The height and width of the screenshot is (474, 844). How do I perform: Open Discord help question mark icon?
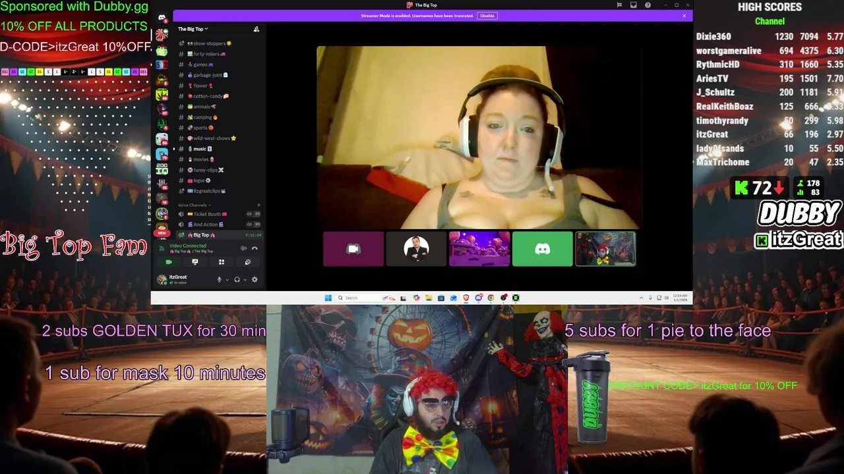pyautogui.click(x=648, y=5)
